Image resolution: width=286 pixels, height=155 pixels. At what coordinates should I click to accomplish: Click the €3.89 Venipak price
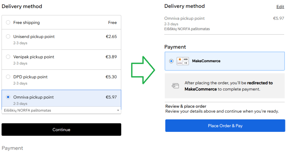click(x=111, y=57)
